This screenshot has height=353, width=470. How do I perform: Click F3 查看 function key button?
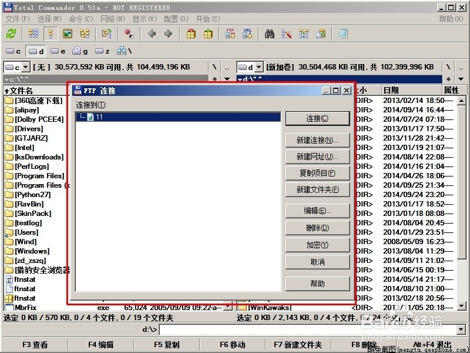point(35,345)
